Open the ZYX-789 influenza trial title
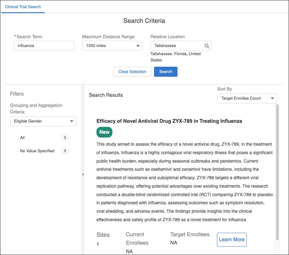This screenshot has width=289, height=255. 169,121
